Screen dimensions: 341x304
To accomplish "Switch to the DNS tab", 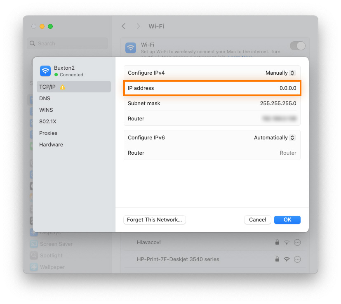I will 74,98.
